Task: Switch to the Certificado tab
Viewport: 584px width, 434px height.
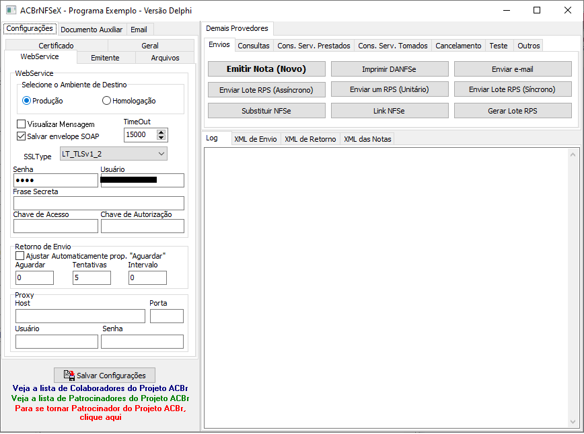Action: coord(57,46)
